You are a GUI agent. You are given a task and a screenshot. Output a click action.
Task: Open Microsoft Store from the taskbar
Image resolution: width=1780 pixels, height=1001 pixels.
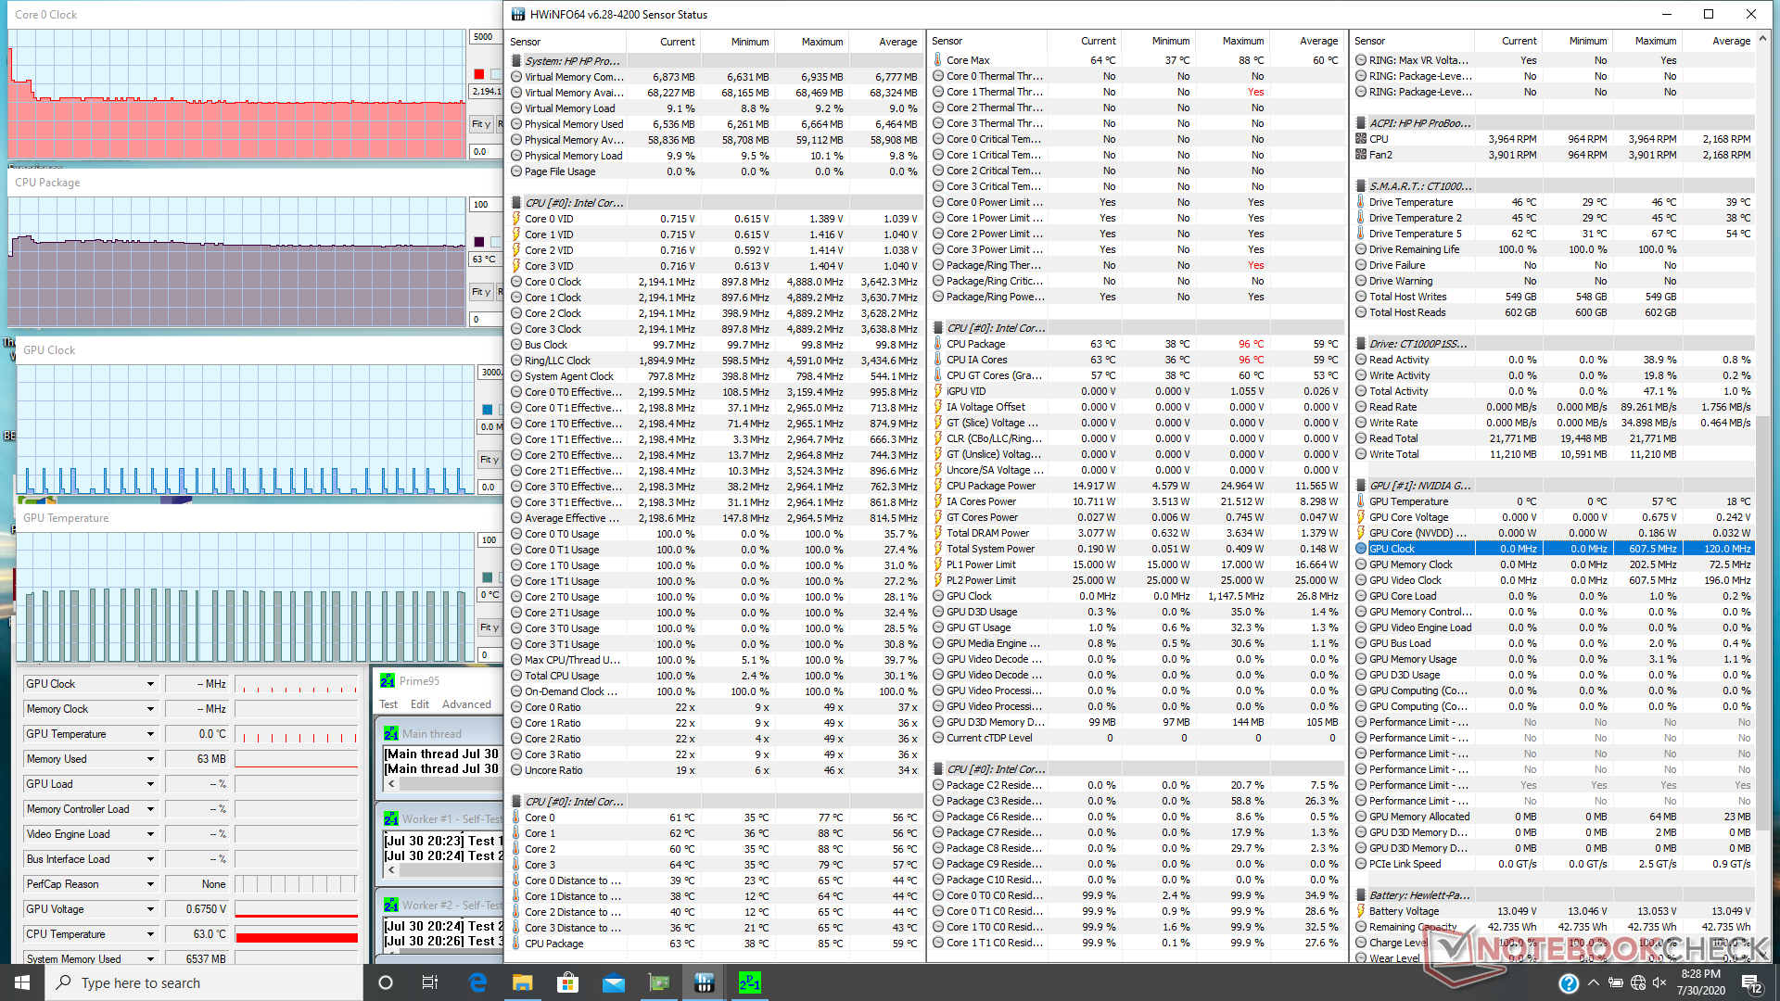(x=567, y=982)
